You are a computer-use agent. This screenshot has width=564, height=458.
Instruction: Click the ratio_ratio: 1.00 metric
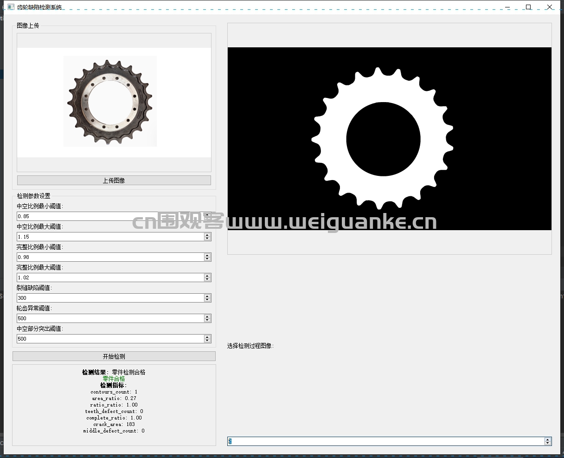114,405
